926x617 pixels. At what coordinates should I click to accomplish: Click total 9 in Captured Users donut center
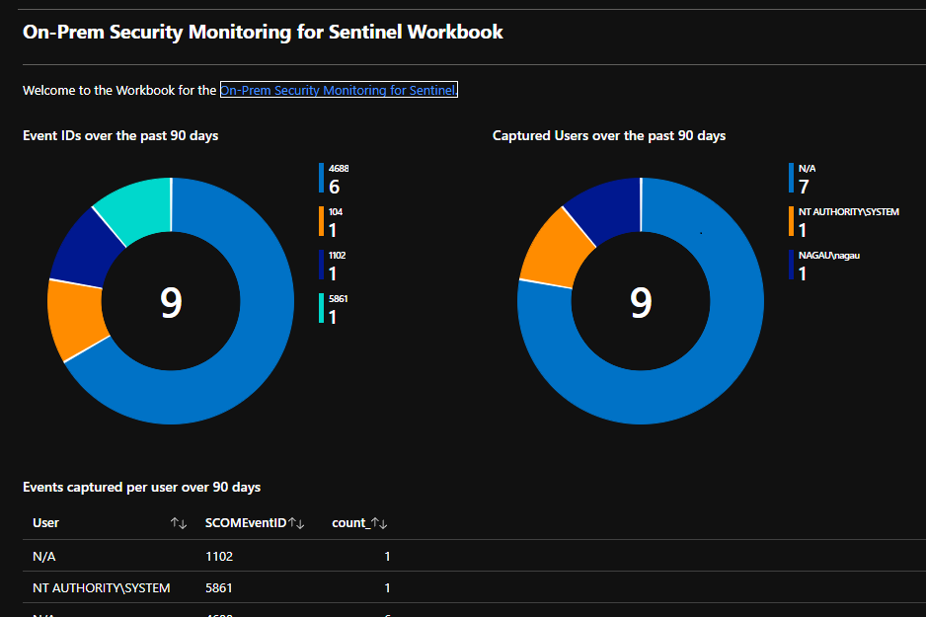(x=641, y=302)
